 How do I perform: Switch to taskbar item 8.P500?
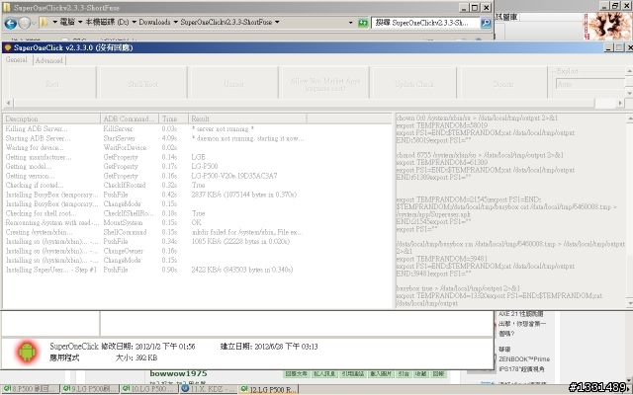pos(31,389)
